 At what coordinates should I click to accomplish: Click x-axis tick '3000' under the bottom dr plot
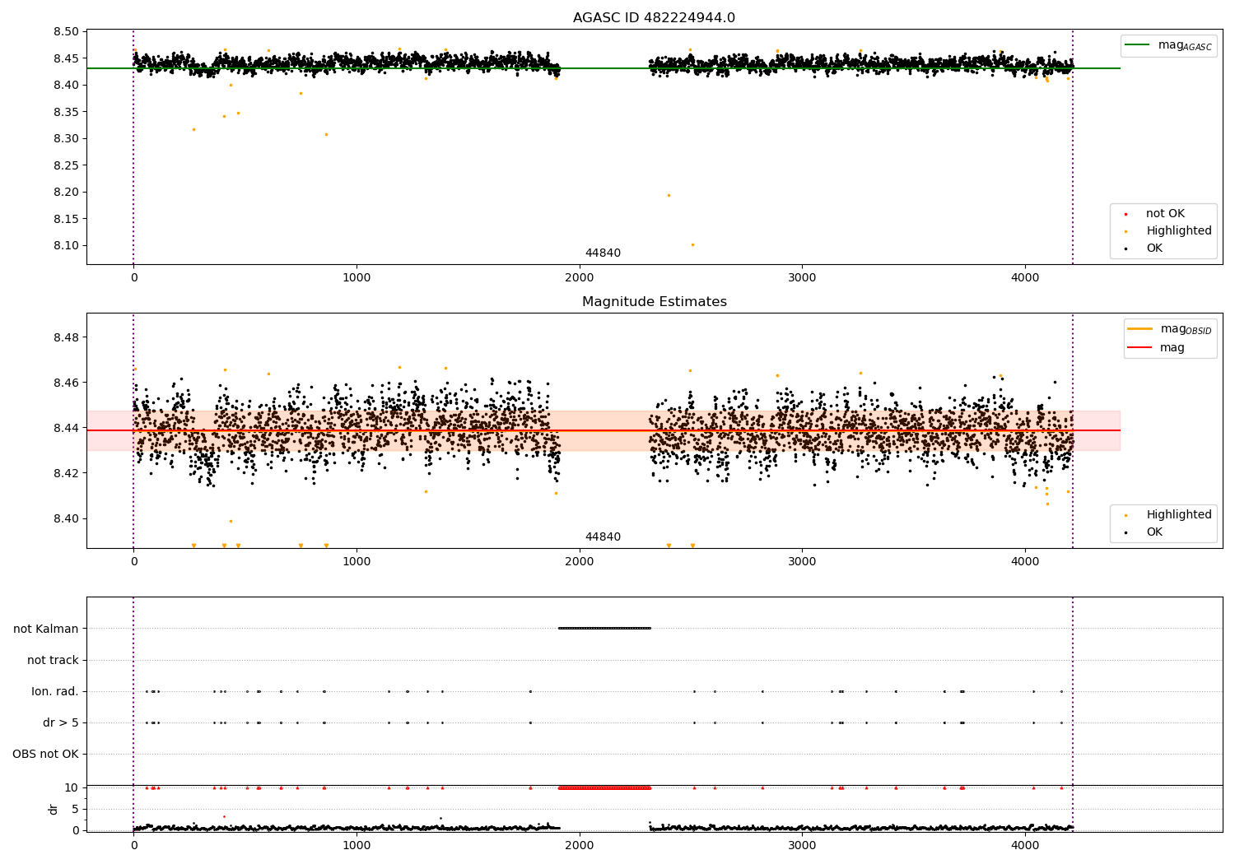click(x=802, y=846)
